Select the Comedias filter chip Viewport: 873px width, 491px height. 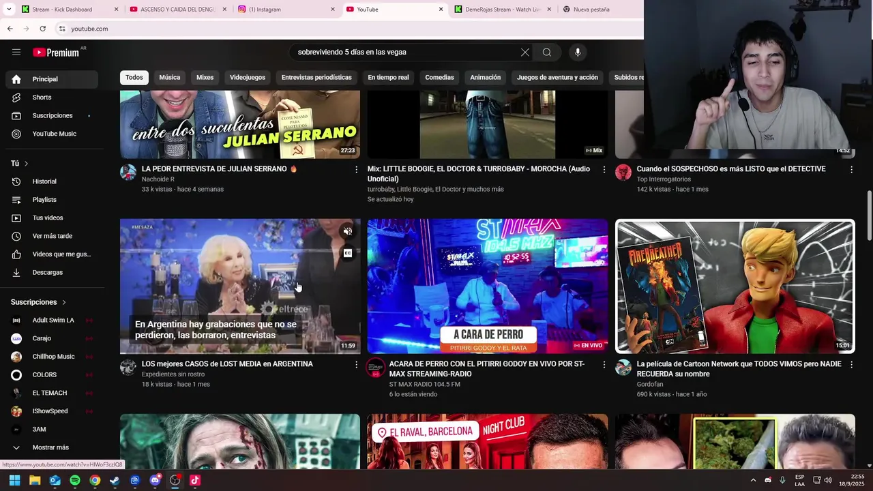pyautogui.click(x=439, y=78)
